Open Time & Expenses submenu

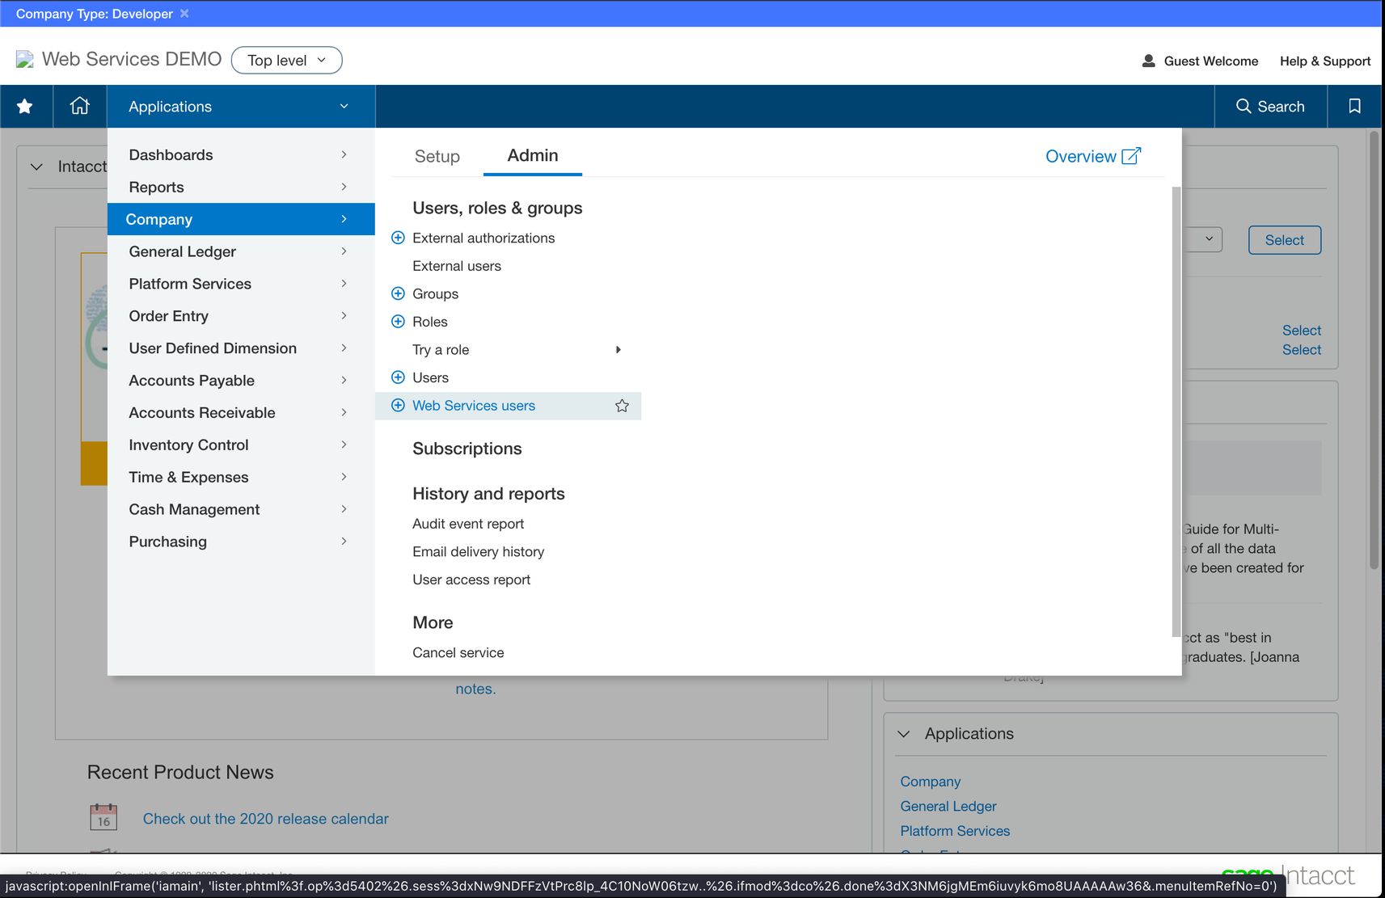coord(241,477)
